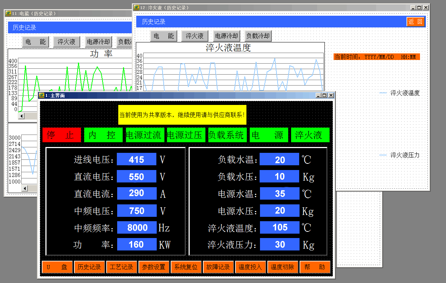Open 参数设置 parameter settings
Screen dimensions: 446x283
[x=154, y=267]
